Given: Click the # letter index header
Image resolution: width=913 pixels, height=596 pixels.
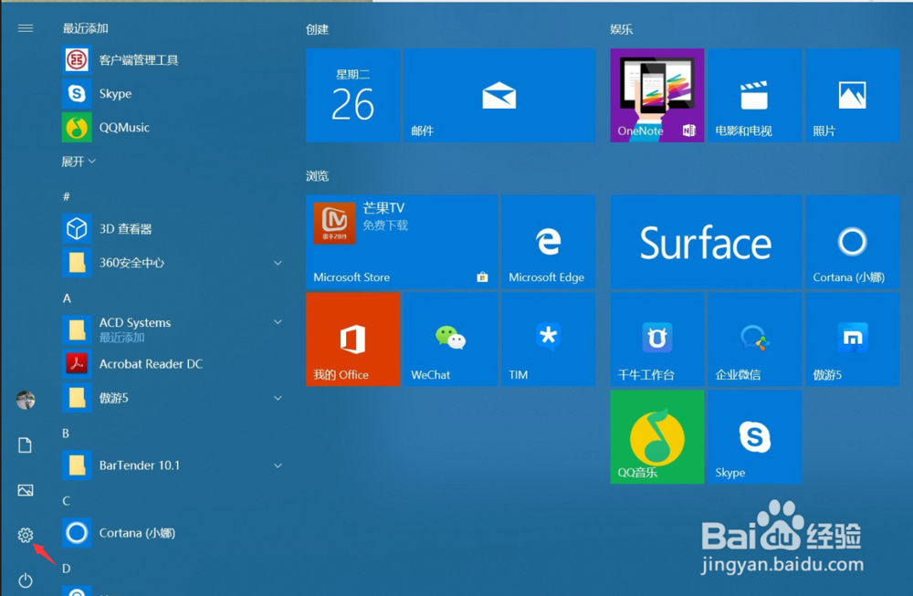Looking at the screenshot, I should tap(67, 197).
